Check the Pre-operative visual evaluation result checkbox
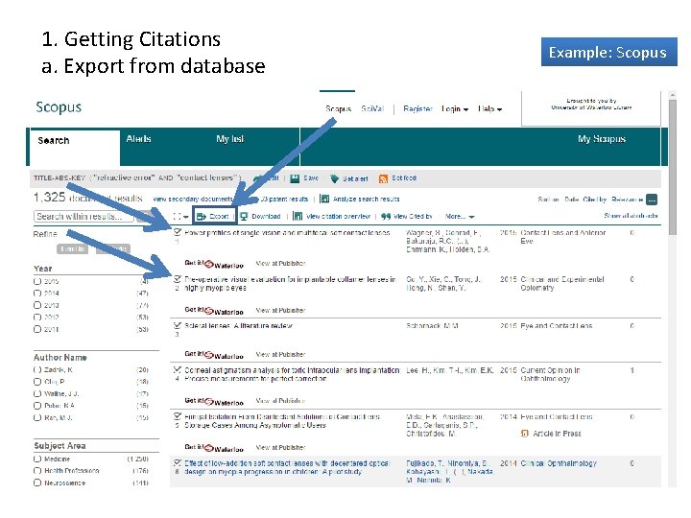This screenshot has width=691, height=518. tap(178, 279)
